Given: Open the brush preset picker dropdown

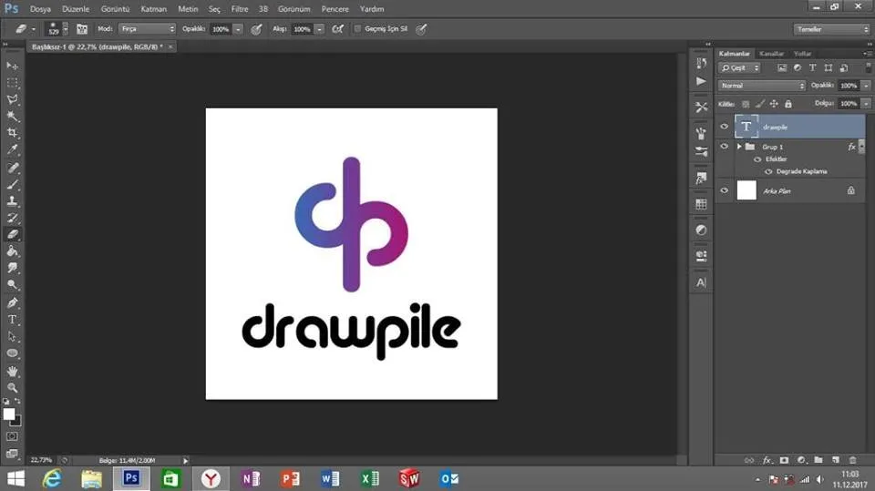Looking at the screenshot, I should (66, 29).
